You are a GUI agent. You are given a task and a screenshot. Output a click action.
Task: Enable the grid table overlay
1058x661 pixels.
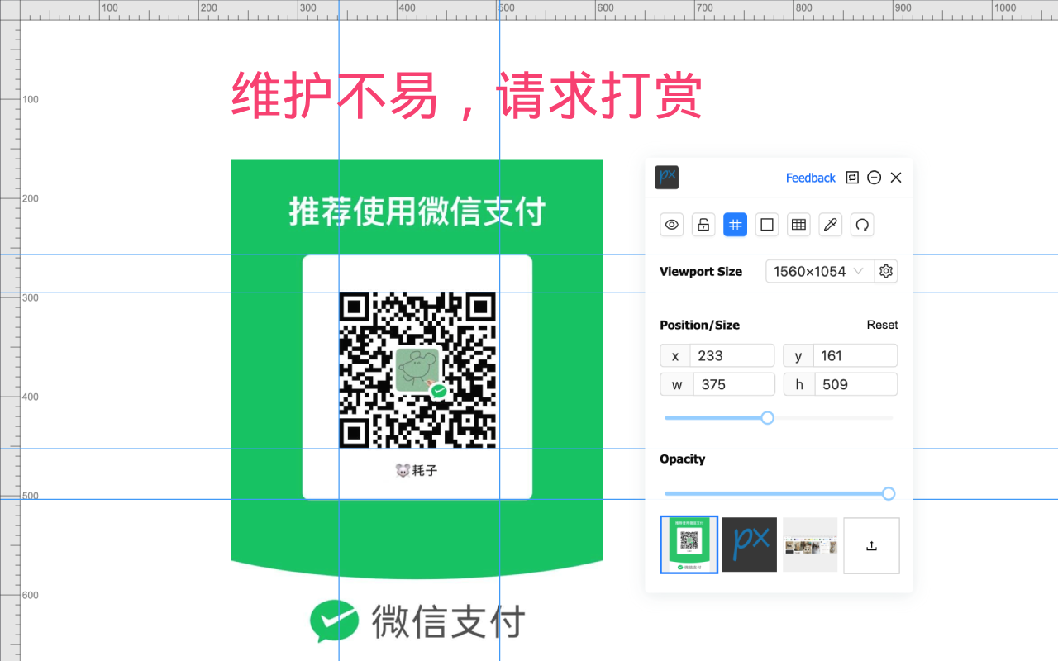[798, 225]
